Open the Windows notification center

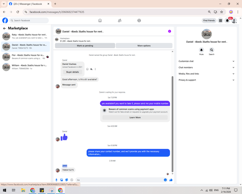click(x=236, y=190)
